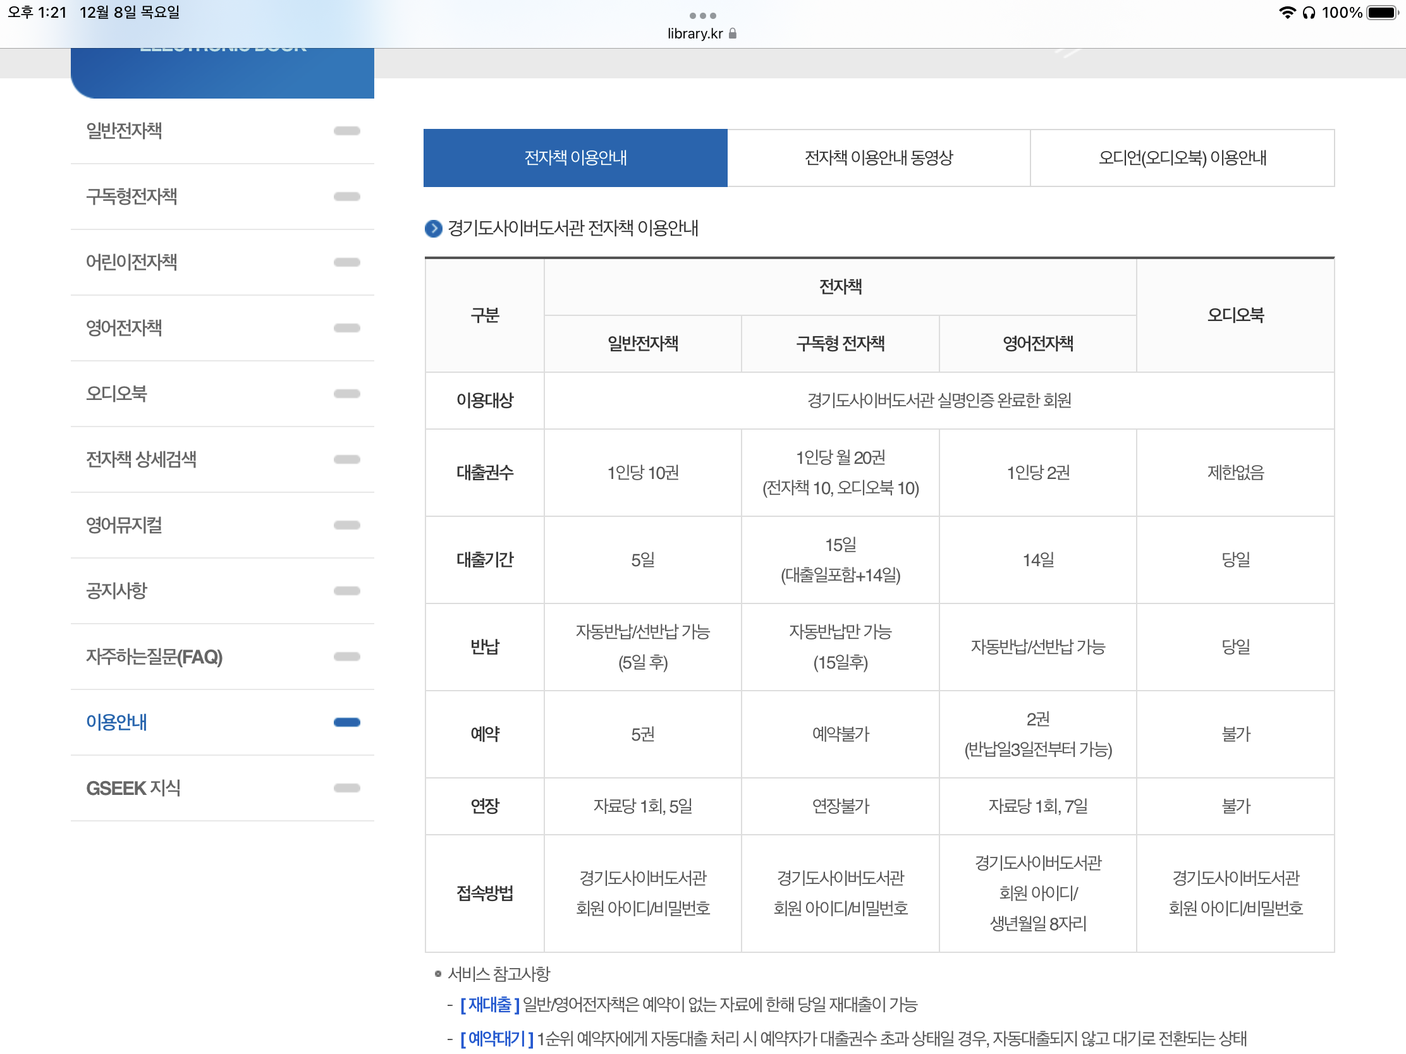Select the 전자책 이용안내 tab
This screenshot has height=1054, width=1406.
click(575, 157)
